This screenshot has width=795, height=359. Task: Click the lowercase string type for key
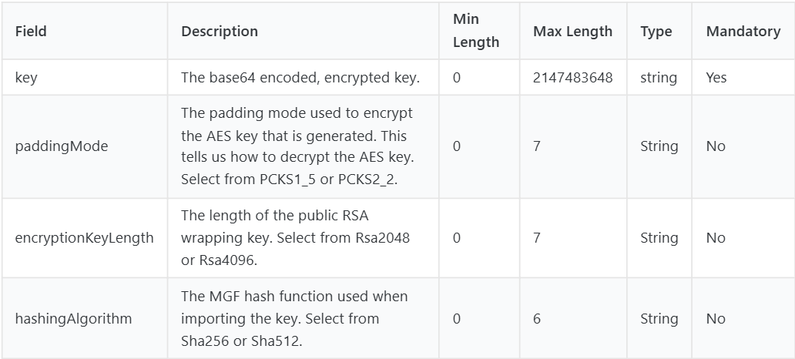point(659,78)
